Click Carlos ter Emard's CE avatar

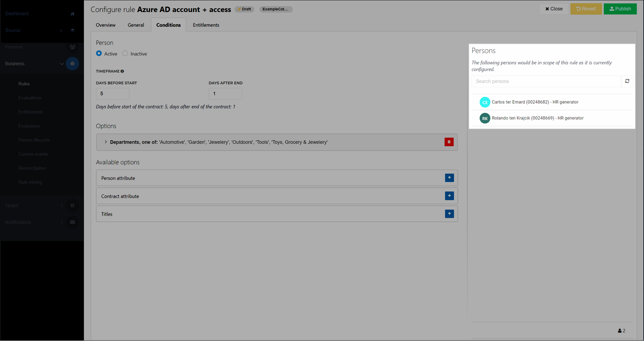485,102
